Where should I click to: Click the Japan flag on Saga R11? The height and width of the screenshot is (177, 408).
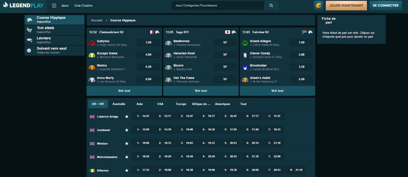228,32
